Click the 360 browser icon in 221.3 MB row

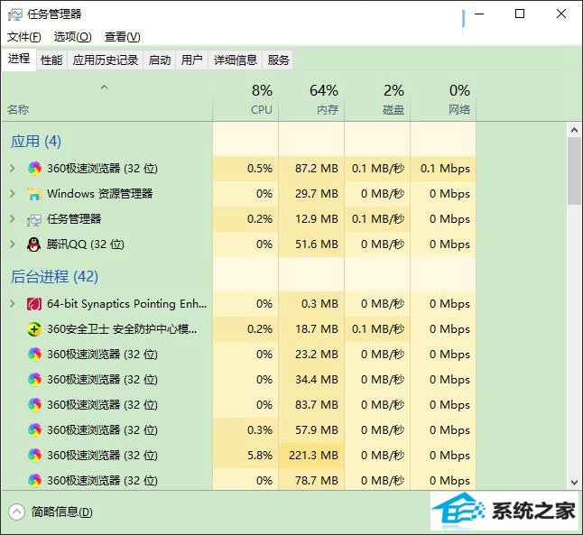pos(34,455)
